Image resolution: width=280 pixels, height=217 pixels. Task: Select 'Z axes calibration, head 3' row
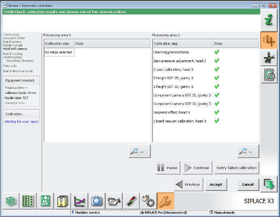pos(206,69)
